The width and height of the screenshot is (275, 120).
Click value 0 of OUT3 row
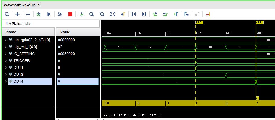pyautogui.click(x=59, y=75)
